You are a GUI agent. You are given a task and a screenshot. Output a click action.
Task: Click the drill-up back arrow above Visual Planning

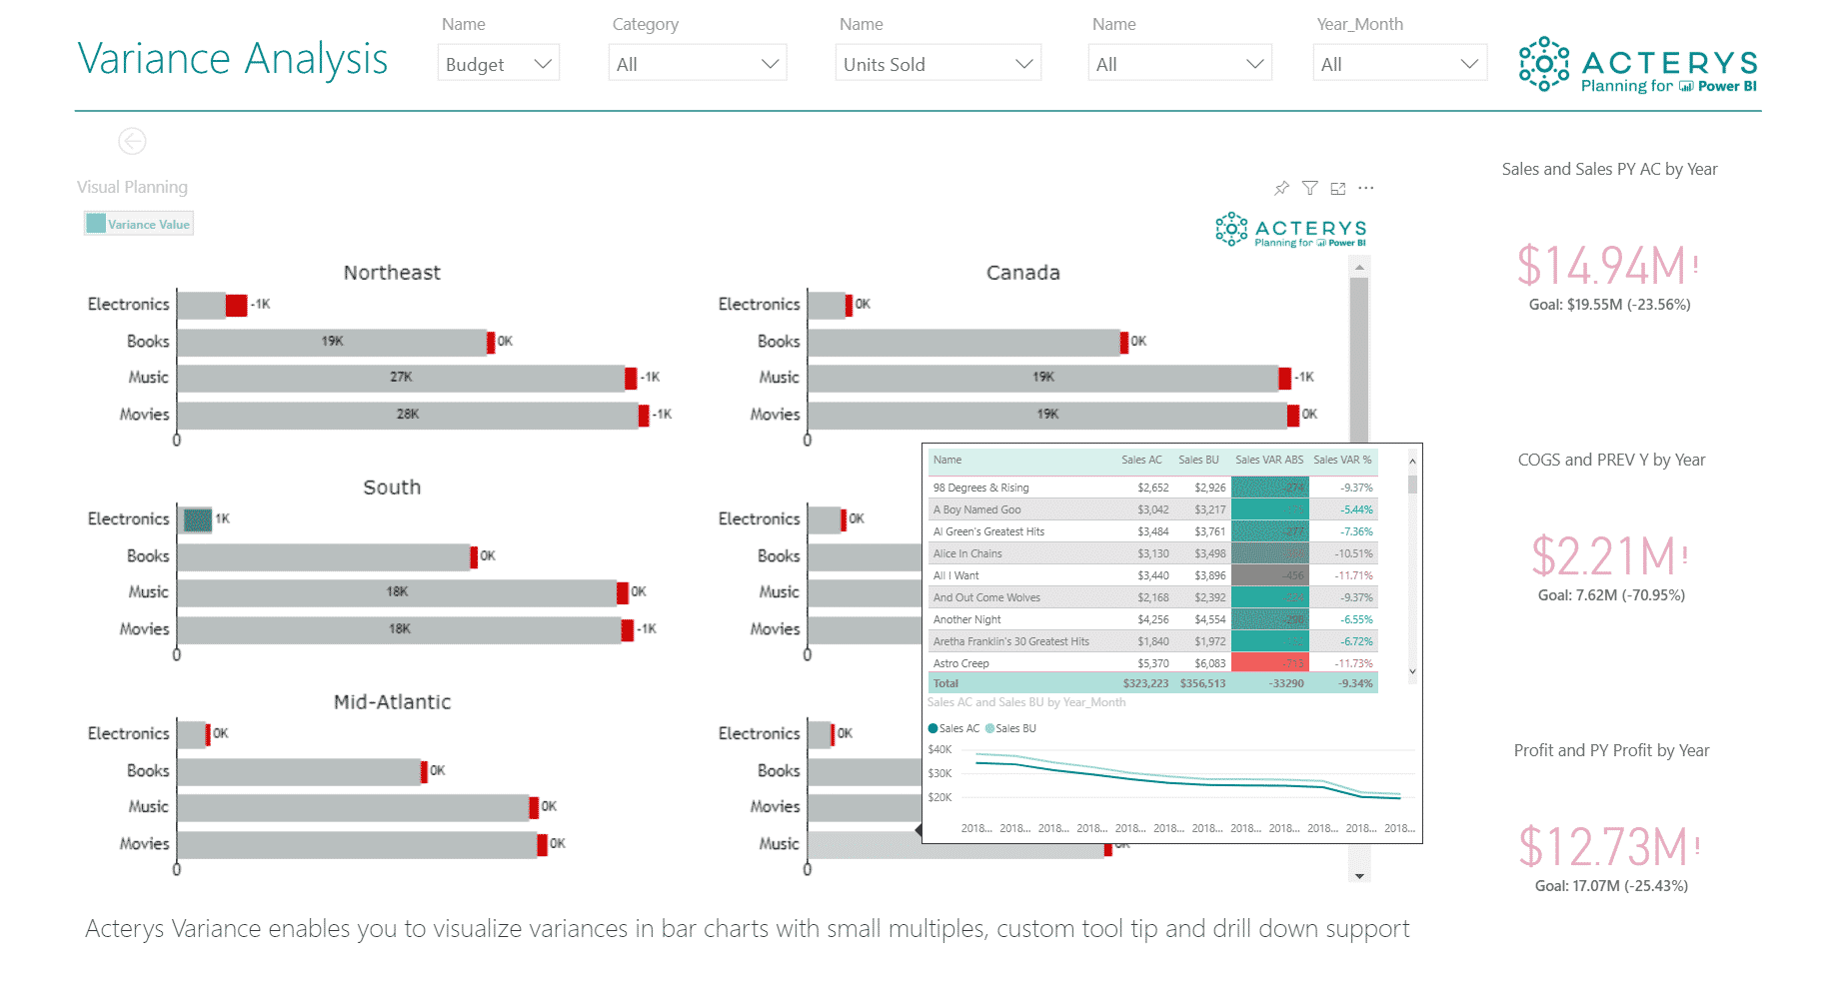[131, 141]
